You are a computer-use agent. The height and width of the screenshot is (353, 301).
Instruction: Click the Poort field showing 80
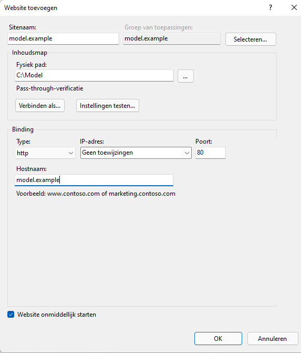click(x=211, y=153)
